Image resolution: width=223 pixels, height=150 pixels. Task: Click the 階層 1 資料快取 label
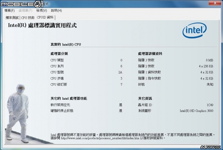pyautogui.click(x=149, y=72)
